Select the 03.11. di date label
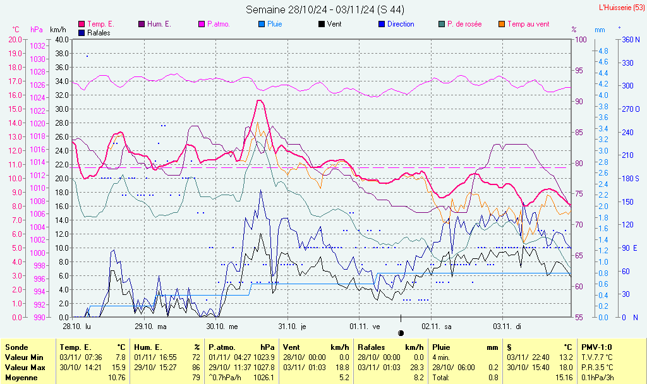Image resolution: width=647 pixels, height=384 pixels. (x=507, y=327)
